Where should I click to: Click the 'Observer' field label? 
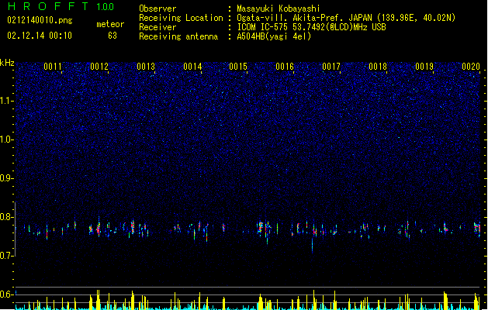157,9
